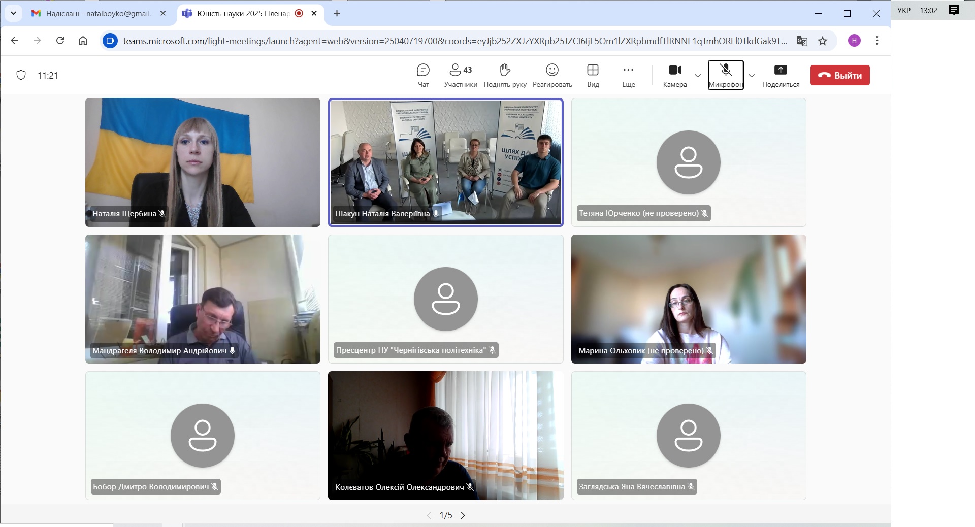Image resolution: width=975 pixels, height=527 pixels.
Task: Go to next participants page
Action: coord(463,515)
